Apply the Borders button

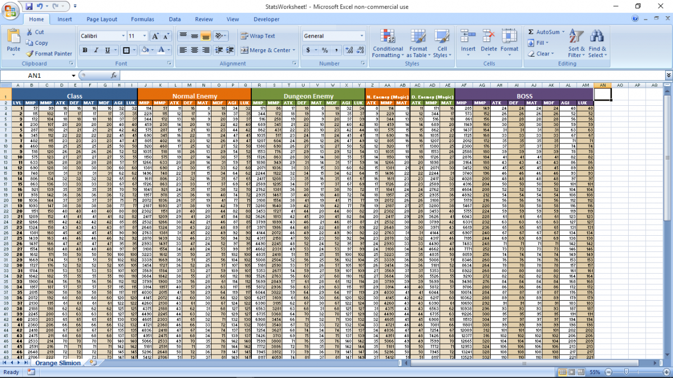126,50
